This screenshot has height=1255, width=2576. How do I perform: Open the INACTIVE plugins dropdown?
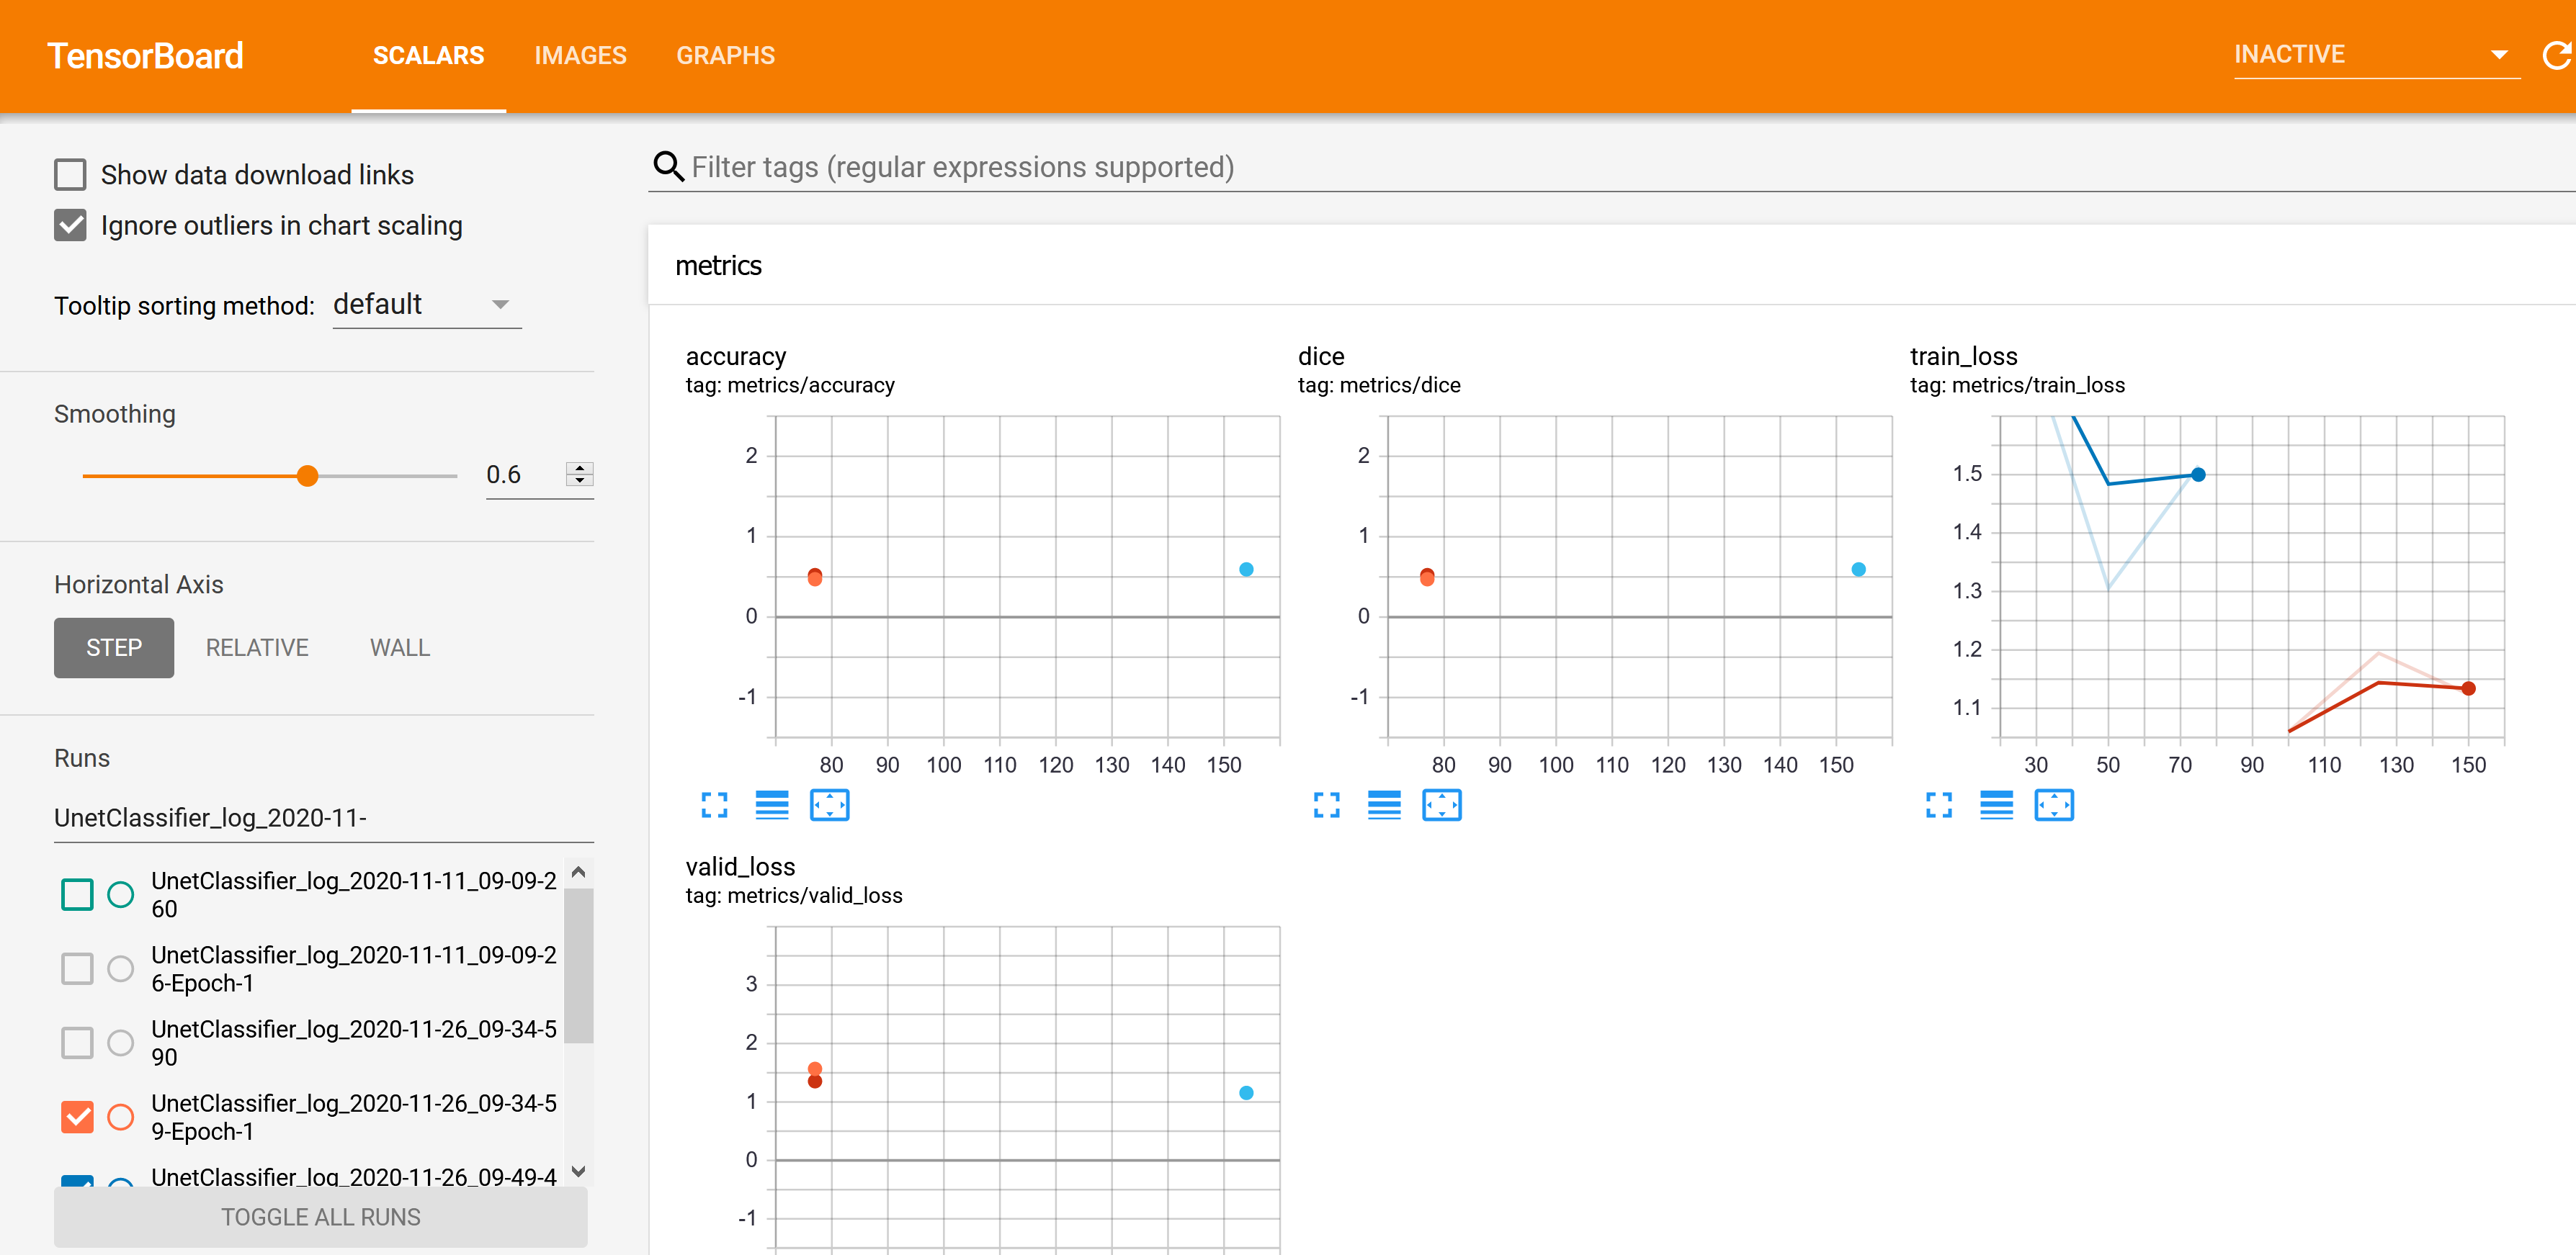[2375, 55]
